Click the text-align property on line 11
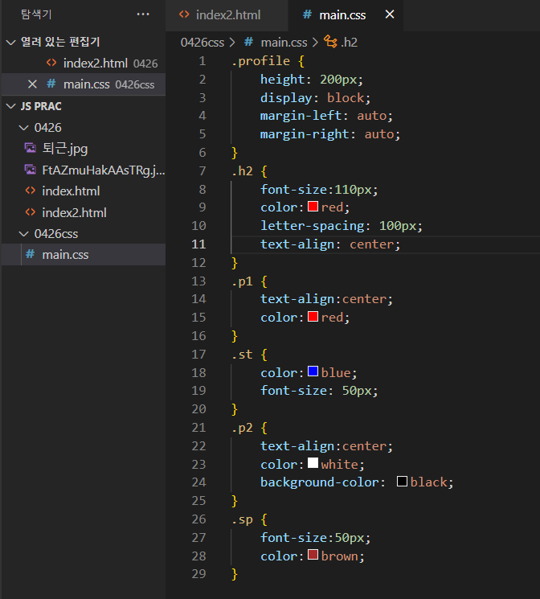The width and height of the screenshot is (540, 599). [x=297, y=244]
